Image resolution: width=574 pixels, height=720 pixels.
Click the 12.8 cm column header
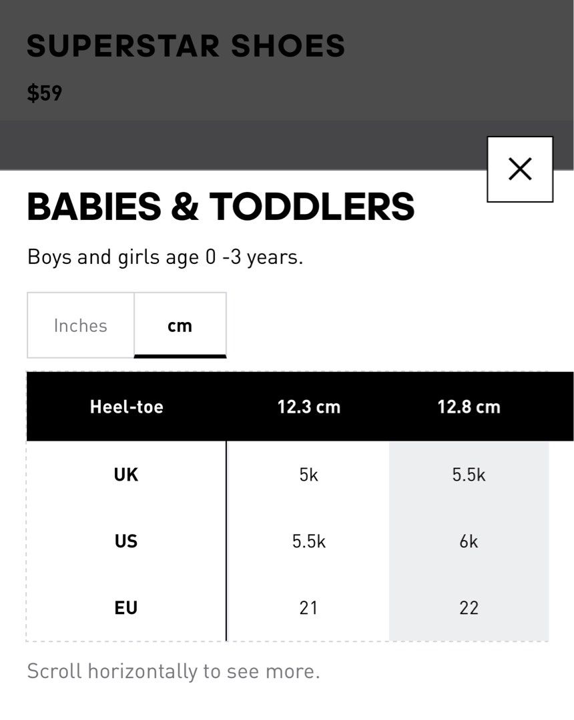click(469, 407)
